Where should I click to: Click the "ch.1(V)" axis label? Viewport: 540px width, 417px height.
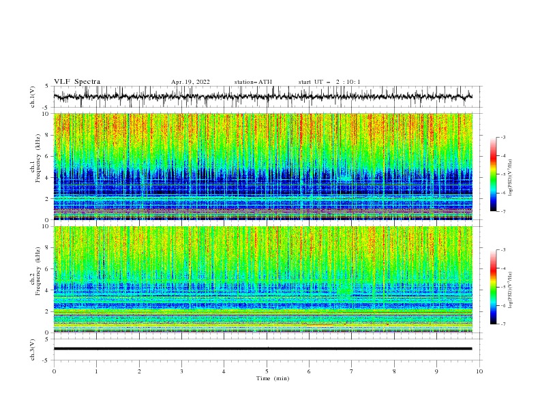33,97
